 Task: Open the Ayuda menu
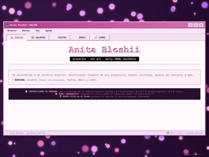pos(49,31)
